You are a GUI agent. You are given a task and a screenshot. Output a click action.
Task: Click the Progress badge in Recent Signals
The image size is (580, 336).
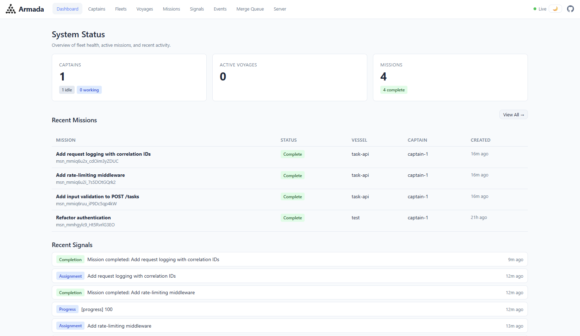(x=67, y=309)
